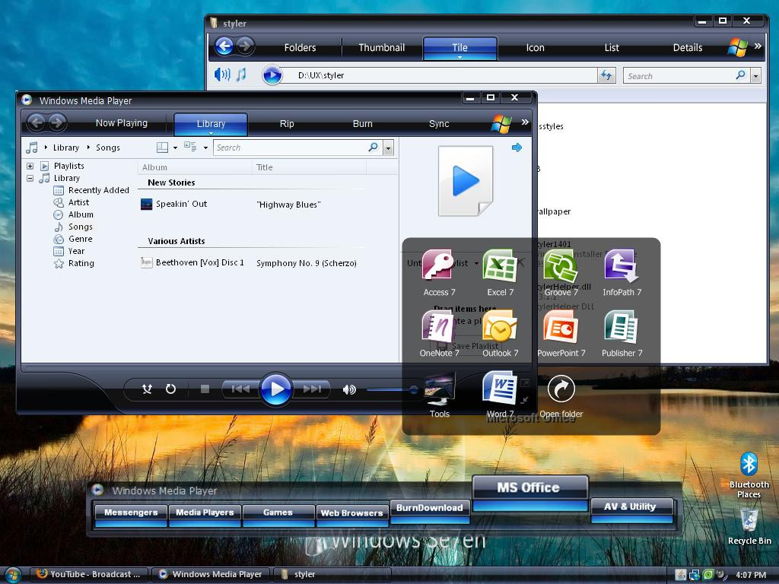
Task: Click styler window back arrow
Action: tap(224, 46)
